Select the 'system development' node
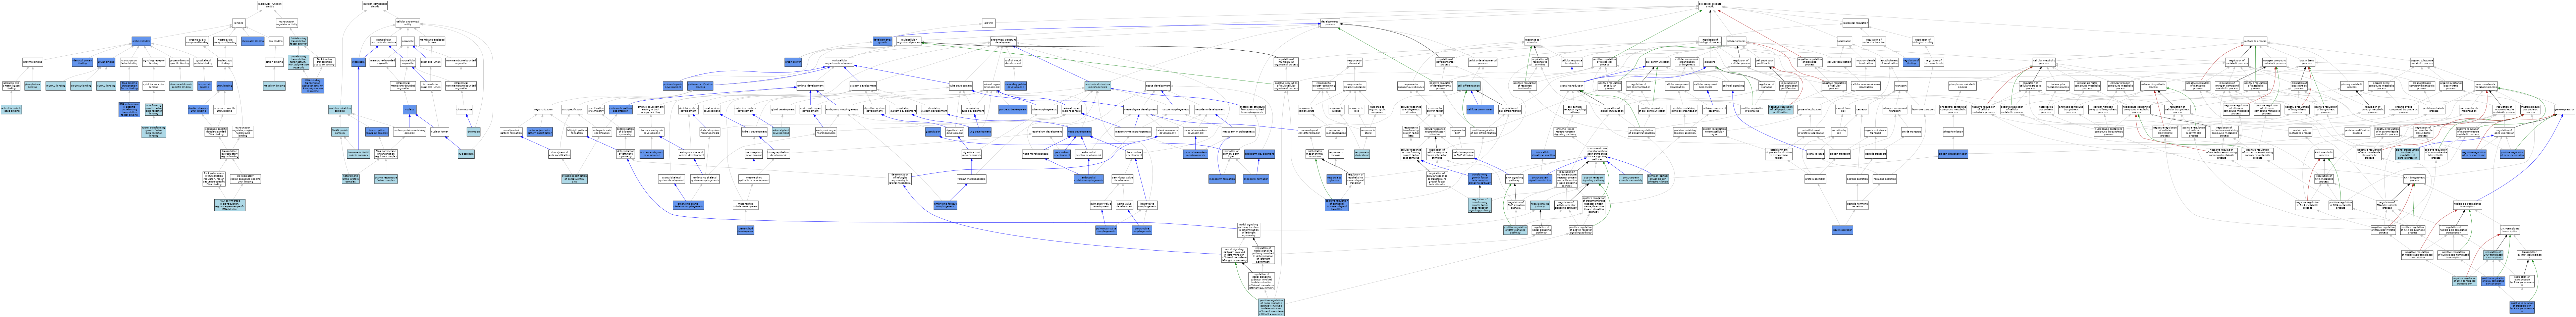The image size is (2576, 317). click(x=863, y=86)
